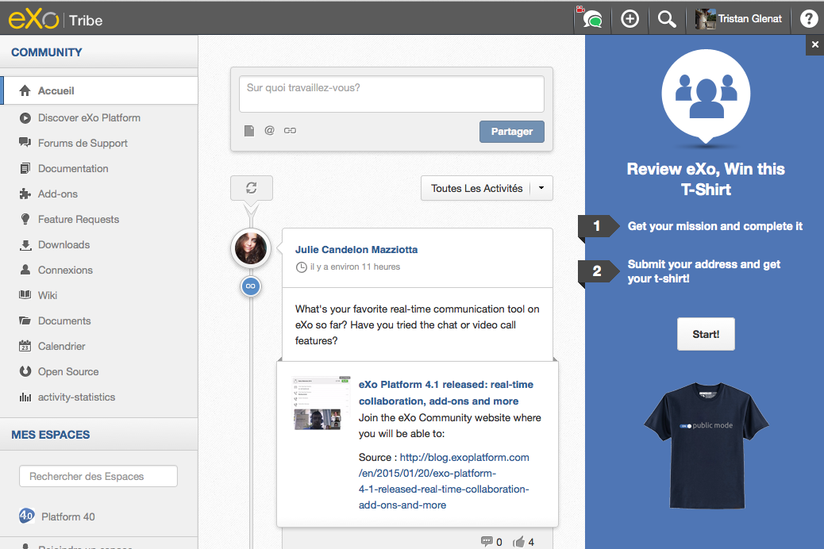
Task: Close the Review eXo side panel
Action: [814, 44]
